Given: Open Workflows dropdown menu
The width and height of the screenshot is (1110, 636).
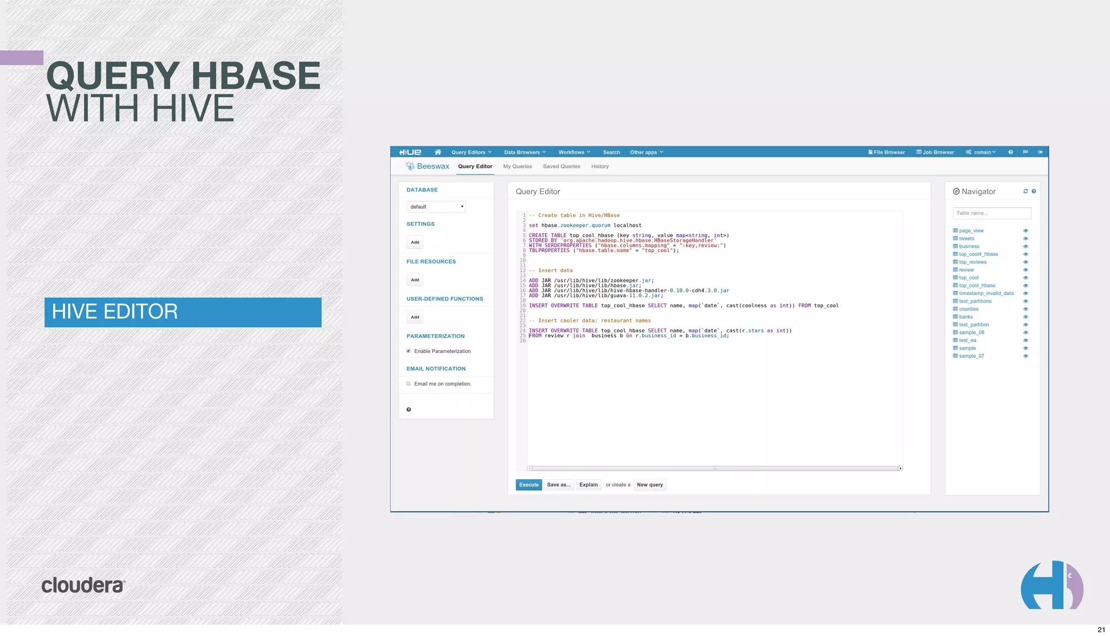Looking at the screenshot, I should pyautogui.click(x=575, y=152).
